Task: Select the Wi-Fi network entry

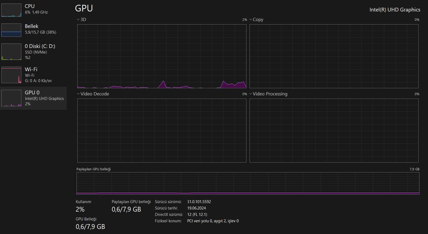Action: (x=33, y=75)
